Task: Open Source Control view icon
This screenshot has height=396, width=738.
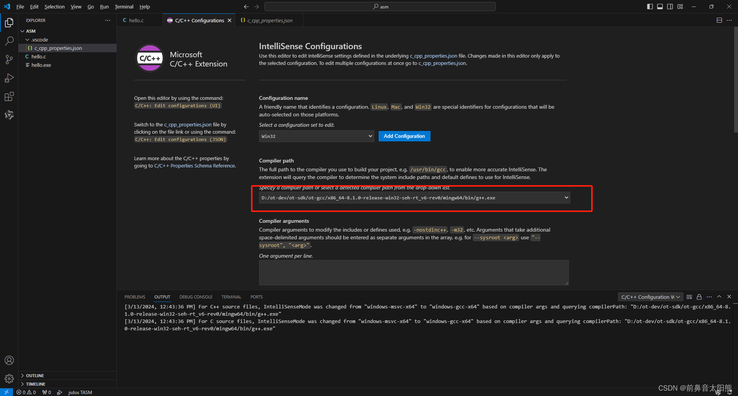Action: click(x=9, y=60)
